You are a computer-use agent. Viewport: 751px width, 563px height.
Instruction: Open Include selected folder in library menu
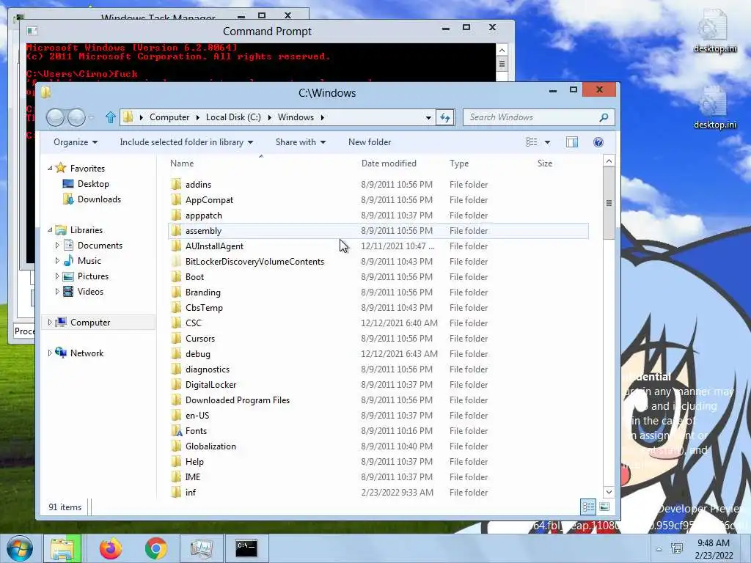(186, 142)
